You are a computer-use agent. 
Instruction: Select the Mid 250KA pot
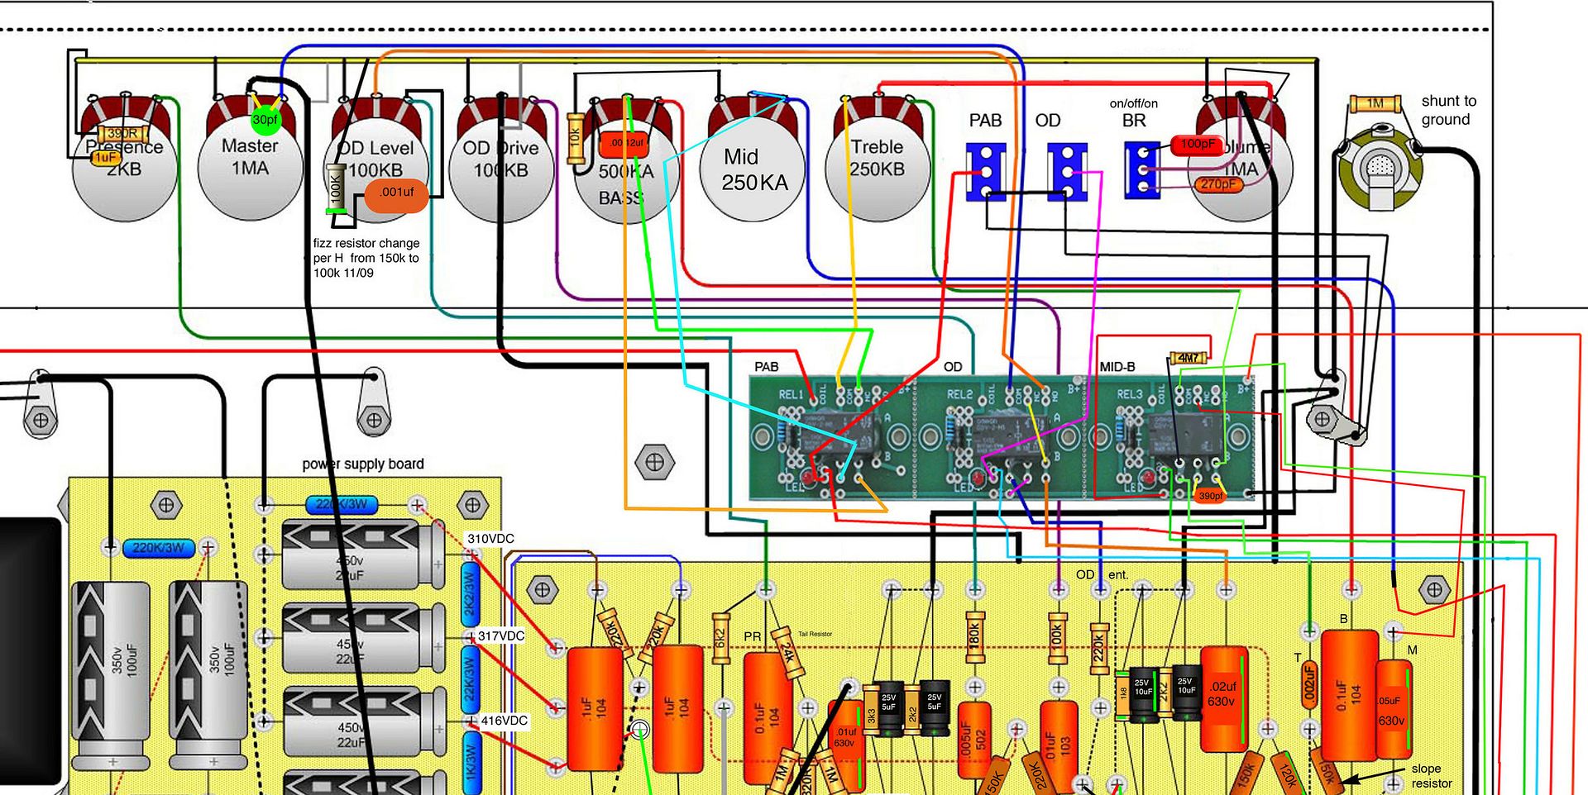tap(753, 170)
